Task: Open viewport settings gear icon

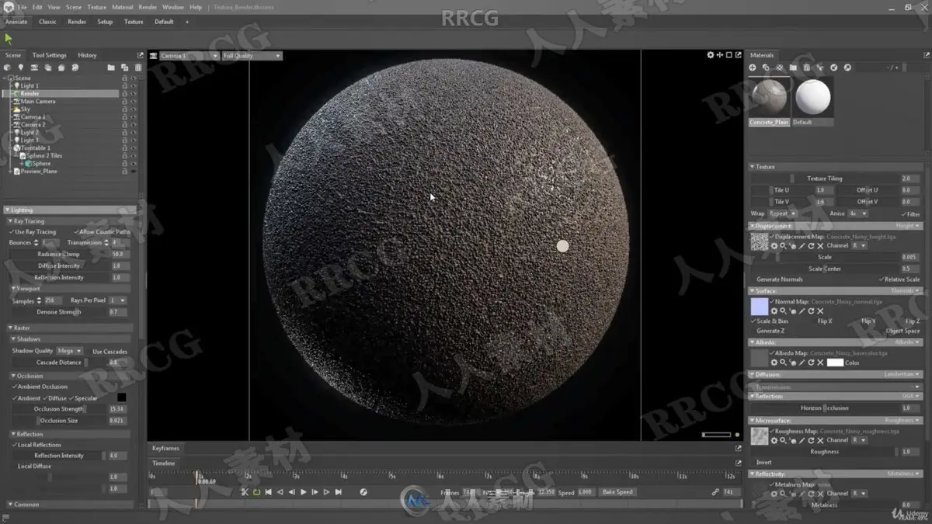Action: [x=710, y=55]
